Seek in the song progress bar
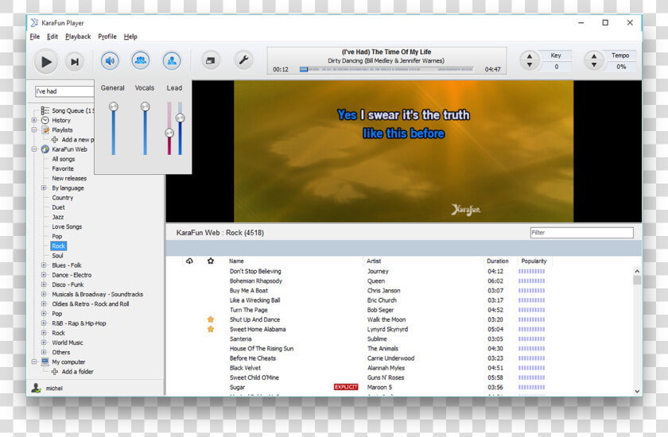668x437 pixels. coord(386,69)
